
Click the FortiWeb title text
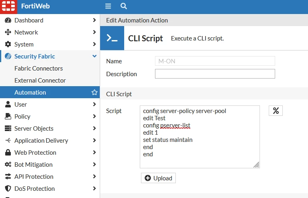35,6
